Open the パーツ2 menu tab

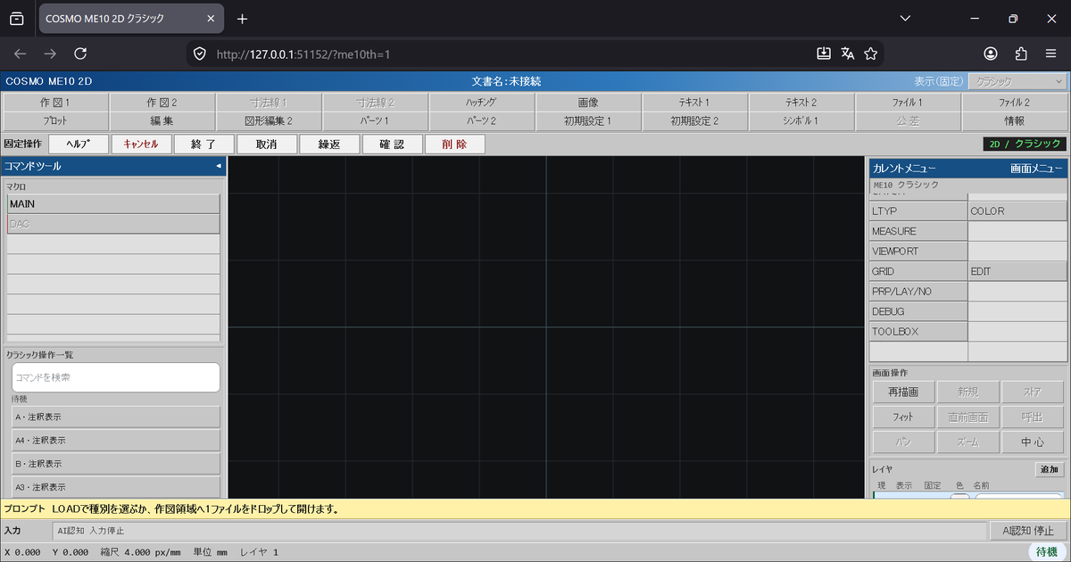coord(481,120)
